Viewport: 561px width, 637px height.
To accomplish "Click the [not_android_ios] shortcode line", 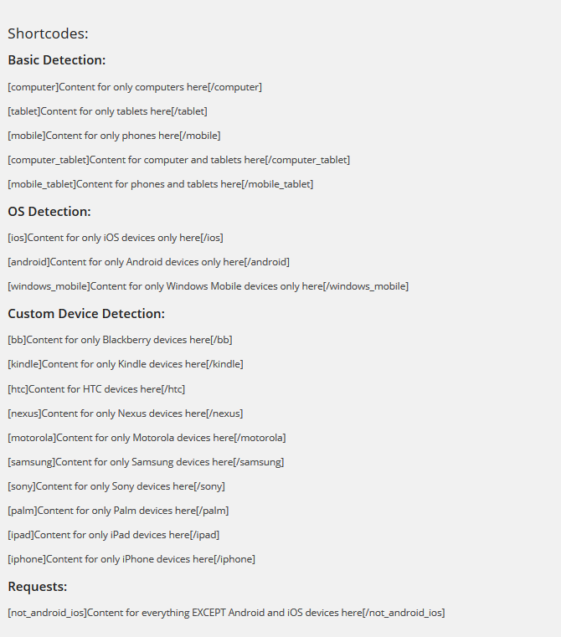I will coord(226,613).
